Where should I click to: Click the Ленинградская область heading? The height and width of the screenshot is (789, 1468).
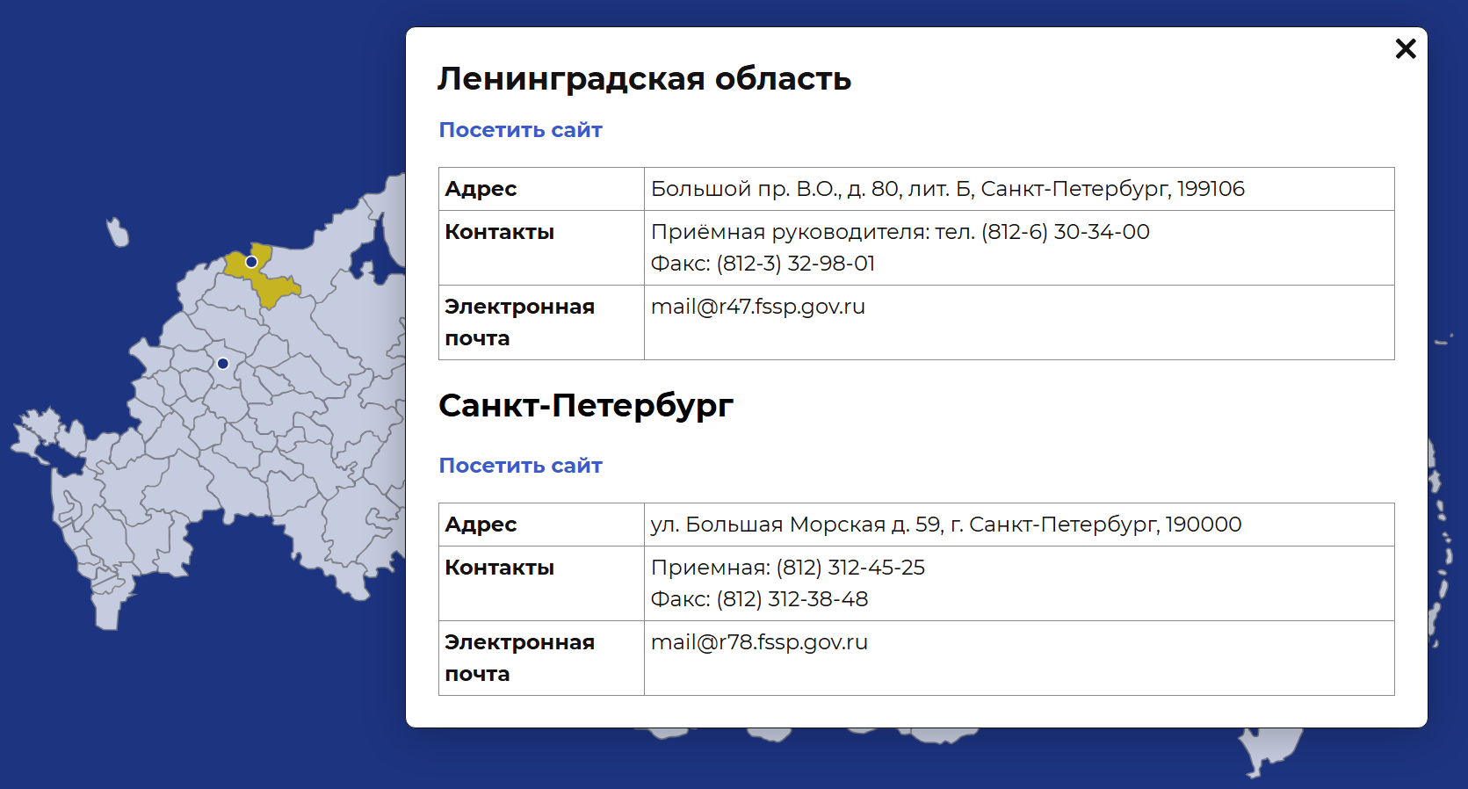point(644,79)
